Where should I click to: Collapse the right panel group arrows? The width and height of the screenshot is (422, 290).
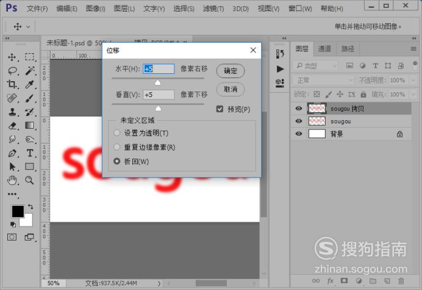tap(414, 38)
